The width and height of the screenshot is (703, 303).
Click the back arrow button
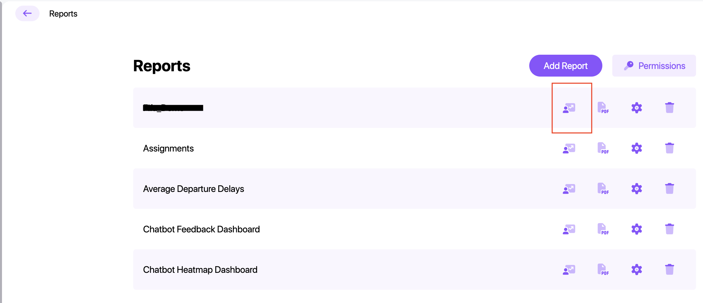(27, 14)
